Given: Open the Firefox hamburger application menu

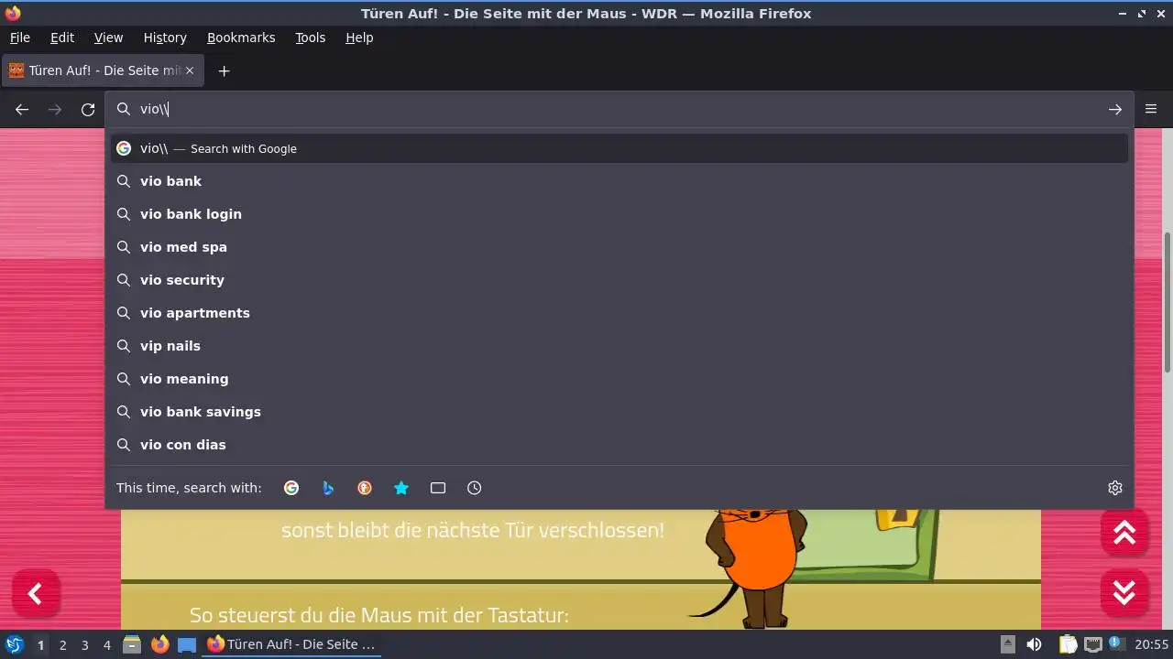Looking at the screenshot, I should tap(1152, 109).
